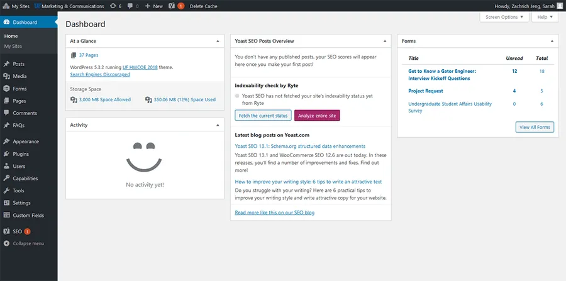This screenshot has width=566, height=281.
Task: Click Analyze entire site button
Action: [x=317, y=116]
